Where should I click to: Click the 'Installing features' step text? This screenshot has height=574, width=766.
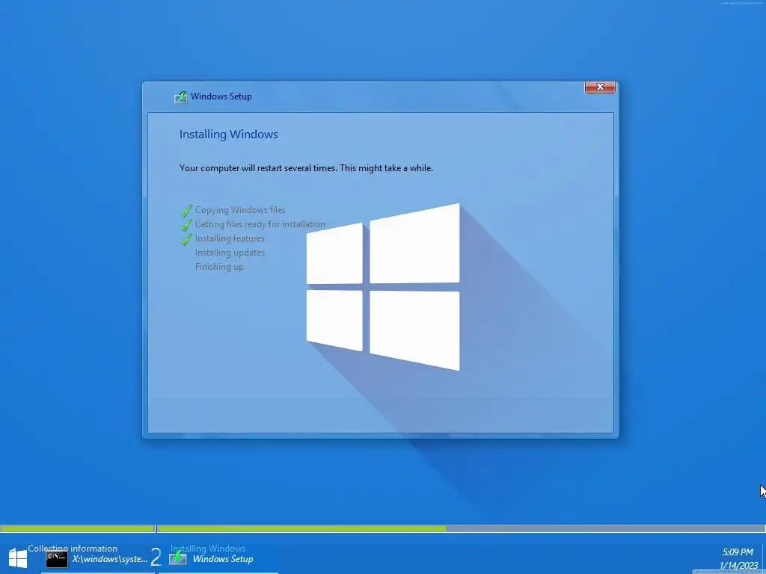coord(230,238)
